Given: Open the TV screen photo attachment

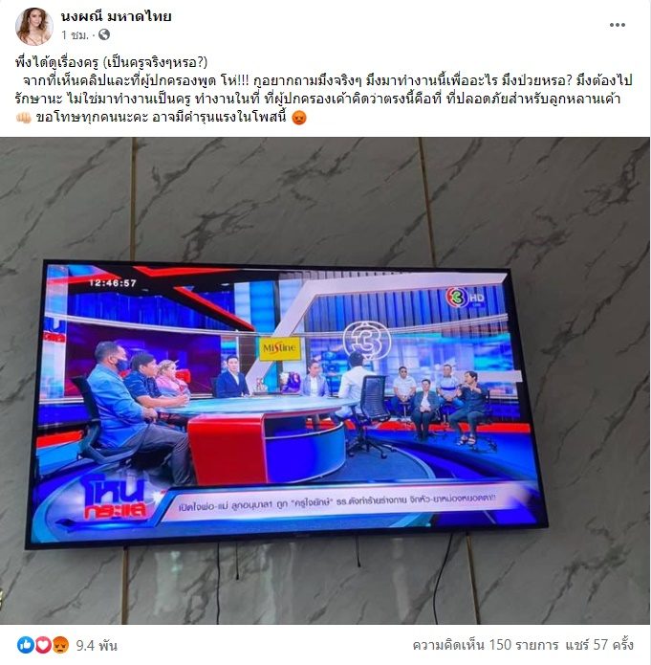Looking at the screenshot, I should click(x=325, y=381).
